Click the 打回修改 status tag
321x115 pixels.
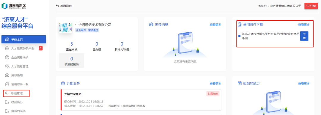click(213, 94)
